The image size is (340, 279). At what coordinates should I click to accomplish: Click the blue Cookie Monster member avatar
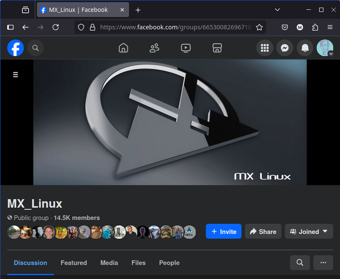[107, 232]
